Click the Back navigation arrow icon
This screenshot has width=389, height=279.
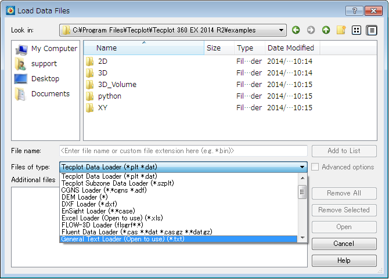point(296,30)
